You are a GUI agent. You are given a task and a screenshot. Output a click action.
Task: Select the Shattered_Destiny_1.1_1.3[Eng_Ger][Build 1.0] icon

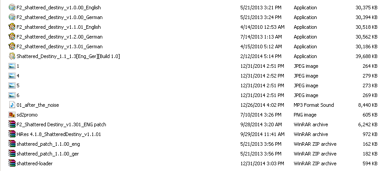click(12, 56)
